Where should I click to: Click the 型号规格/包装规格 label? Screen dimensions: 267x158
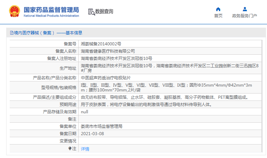tap(59, 88)
